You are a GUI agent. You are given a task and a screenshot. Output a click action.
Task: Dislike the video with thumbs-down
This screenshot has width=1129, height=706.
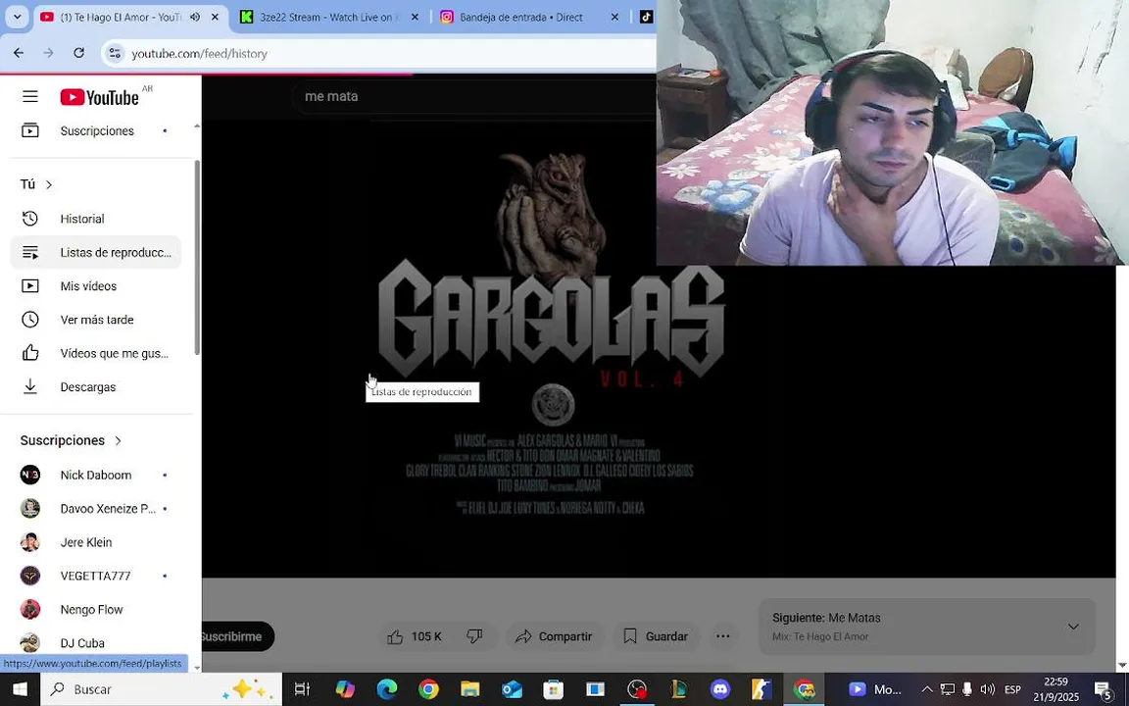(474, 636)
